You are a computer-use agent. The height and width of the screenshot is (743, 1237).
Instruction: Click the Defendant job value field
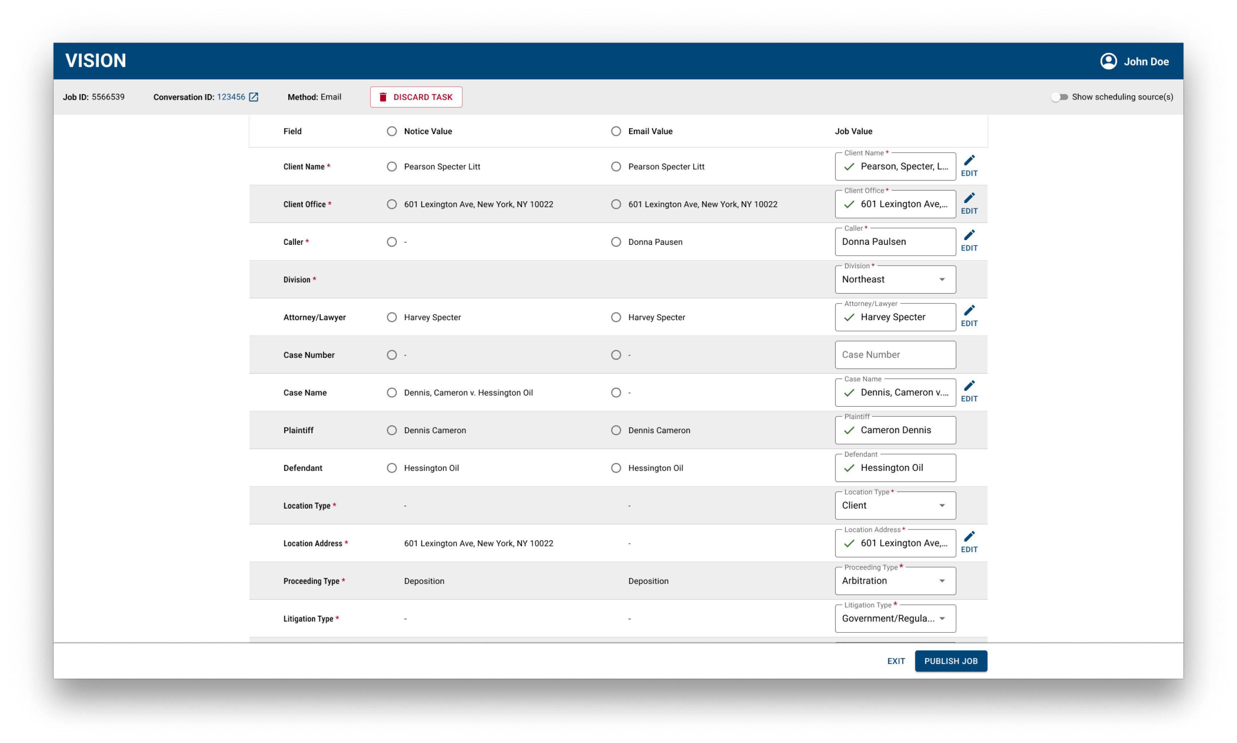coord(895,467)
